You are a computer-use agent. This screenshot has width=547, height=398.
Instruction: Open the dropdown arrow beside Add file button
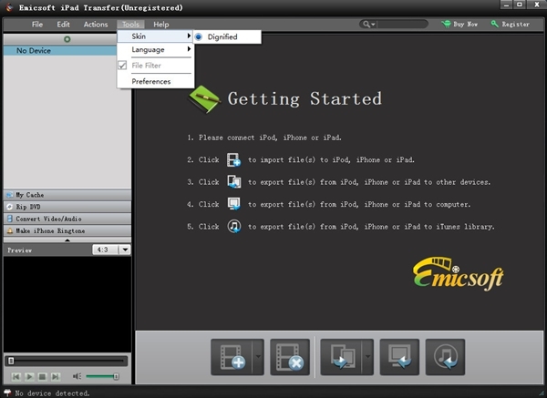[259, 357]
